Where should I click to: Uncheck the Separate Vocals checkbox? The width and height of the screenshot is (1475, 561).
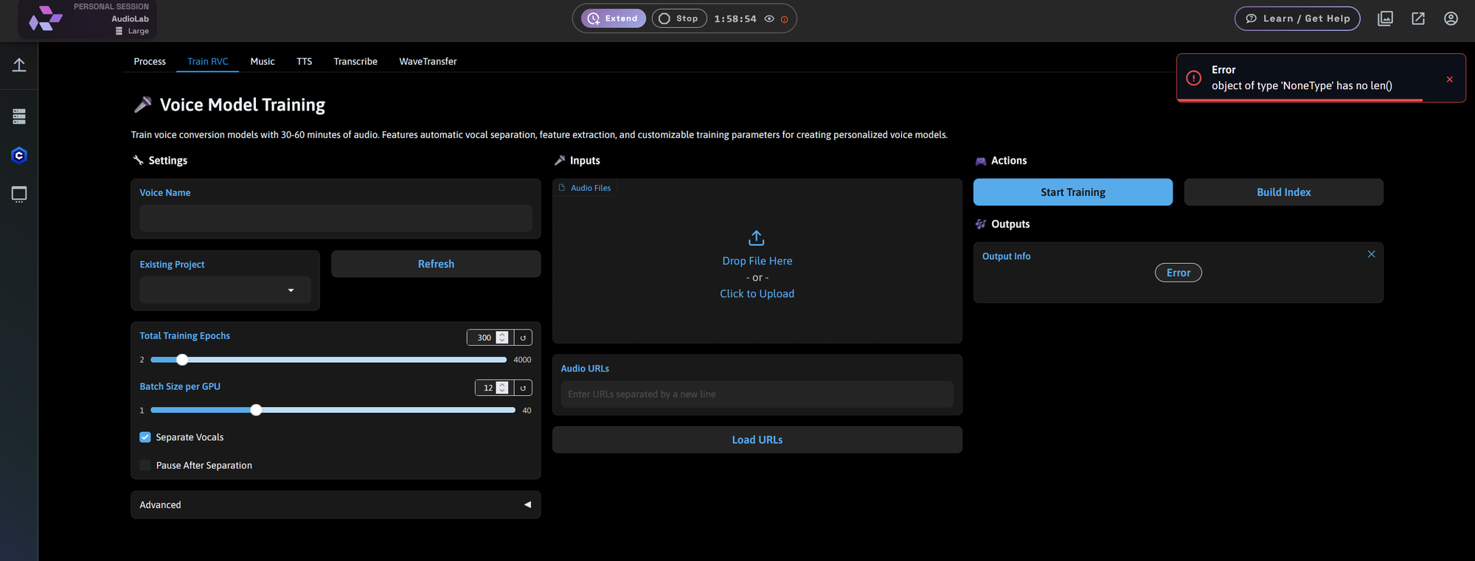coord(145,437)
